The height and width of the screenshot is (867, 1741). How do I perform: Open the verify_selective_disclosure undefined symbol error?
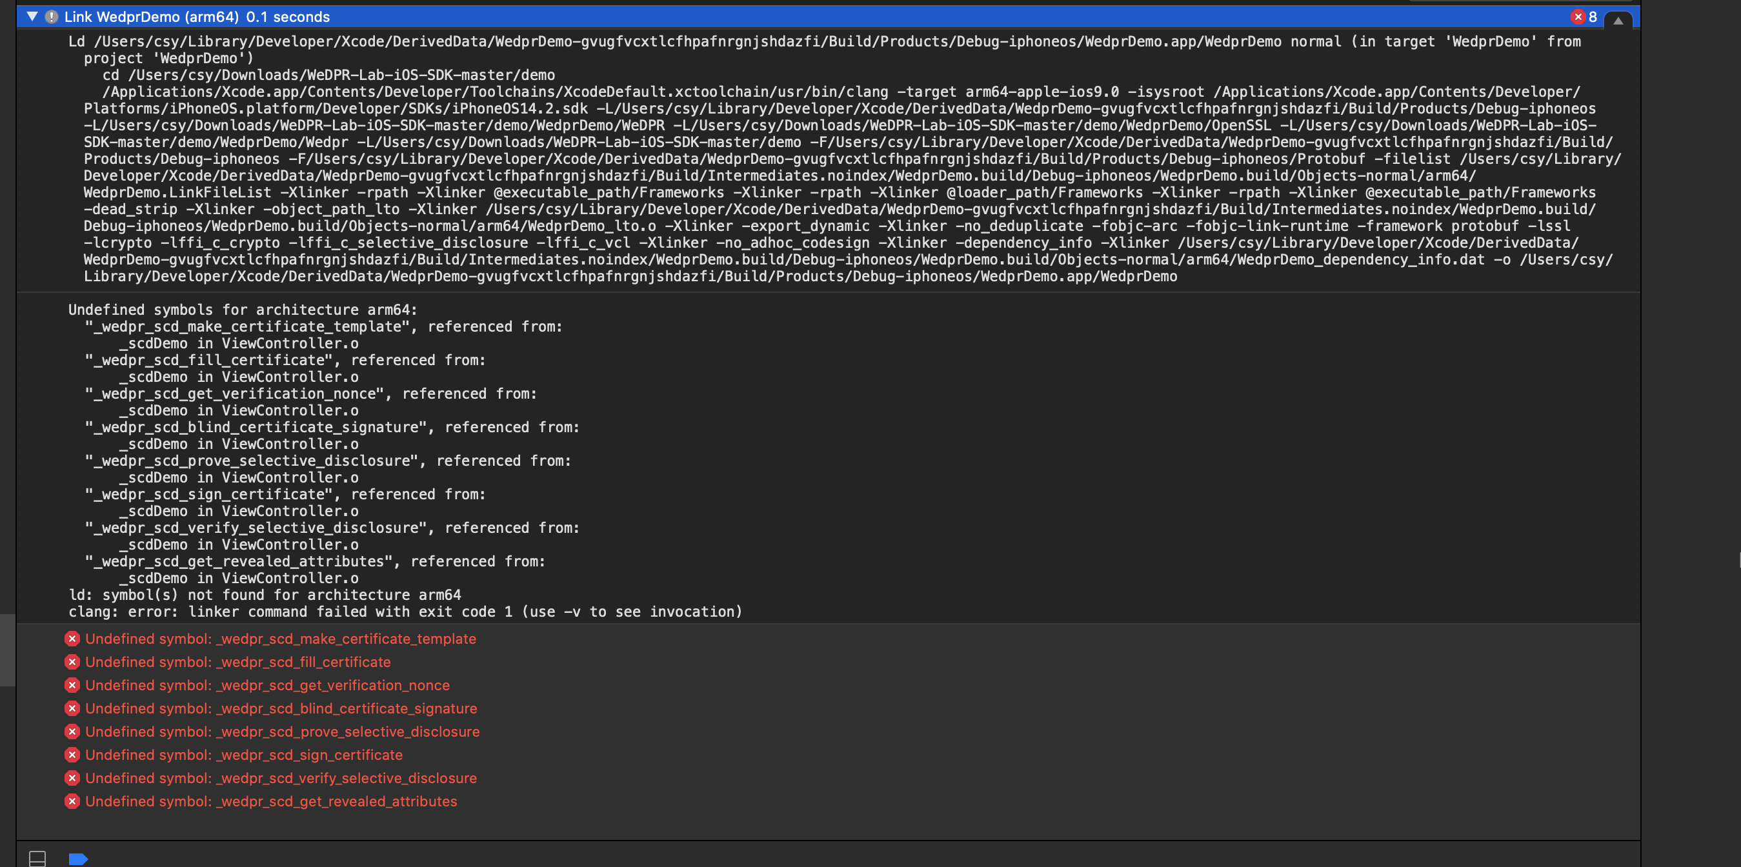(x=281, y=778)
